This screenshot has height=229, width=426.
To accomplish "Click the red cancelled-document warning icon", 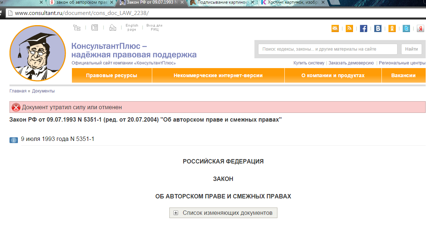I will pyautogui.click(x=16, y=107).
